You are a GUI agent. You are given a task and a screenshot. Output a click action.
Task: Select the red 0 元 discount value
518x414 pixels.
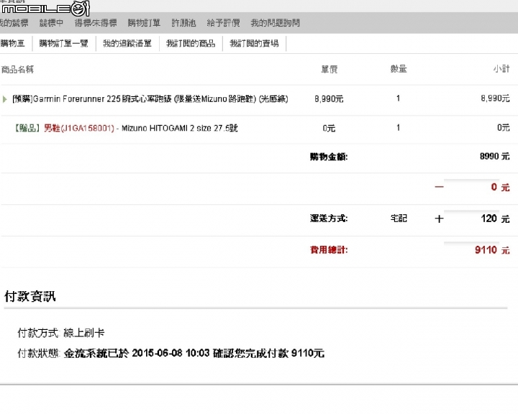point(500,187)
